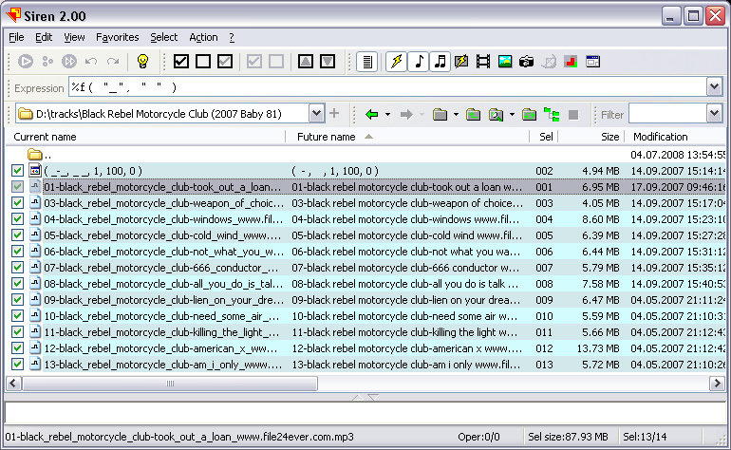
Task: Click the parent folder '..' icon
Action: [x=34, y=155]
